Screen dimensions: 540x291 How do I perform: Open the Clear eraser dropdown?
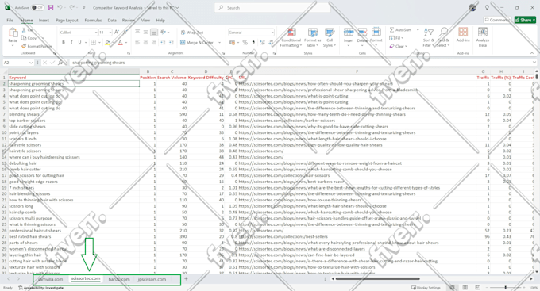(x=398, y=46)
